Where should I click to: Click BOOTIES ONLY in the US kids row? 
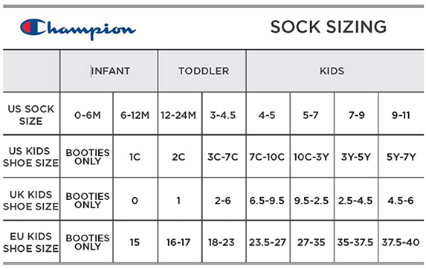click(88, 157)
